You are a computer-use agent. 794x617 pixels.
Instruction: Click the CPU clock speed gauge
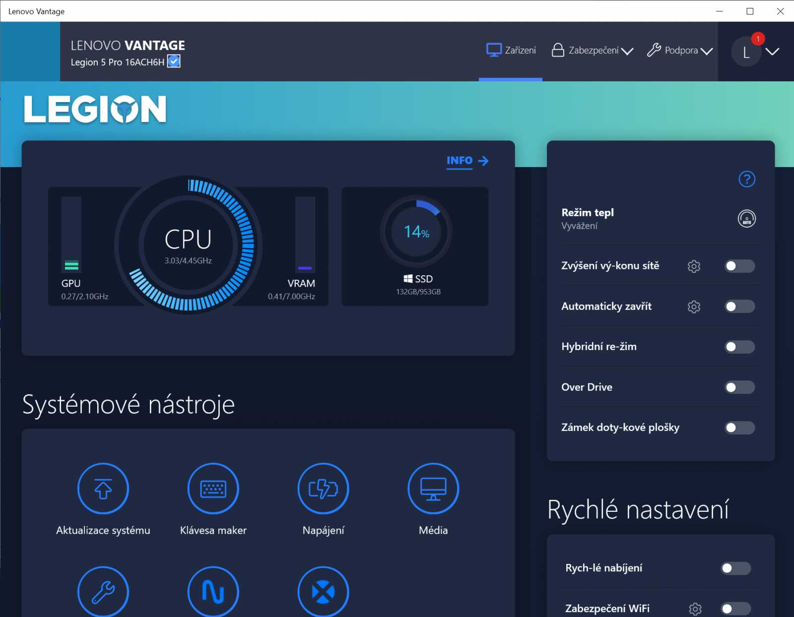point(188,245)
